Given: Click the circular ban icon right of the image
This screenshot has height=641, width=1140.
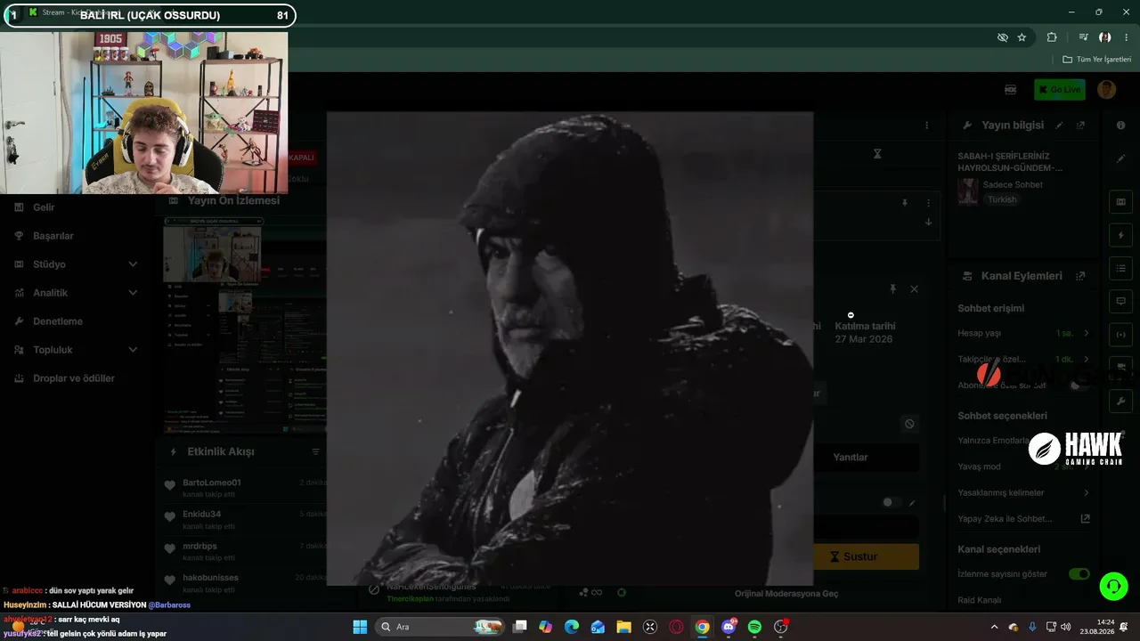Looking at the screenshot, I should [909, 424].
